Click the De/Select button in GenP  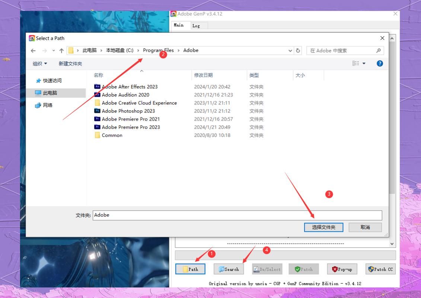(267, 269)
